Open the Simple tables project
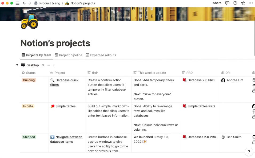This screenshot has height=158, width=255. click(66, 106)
